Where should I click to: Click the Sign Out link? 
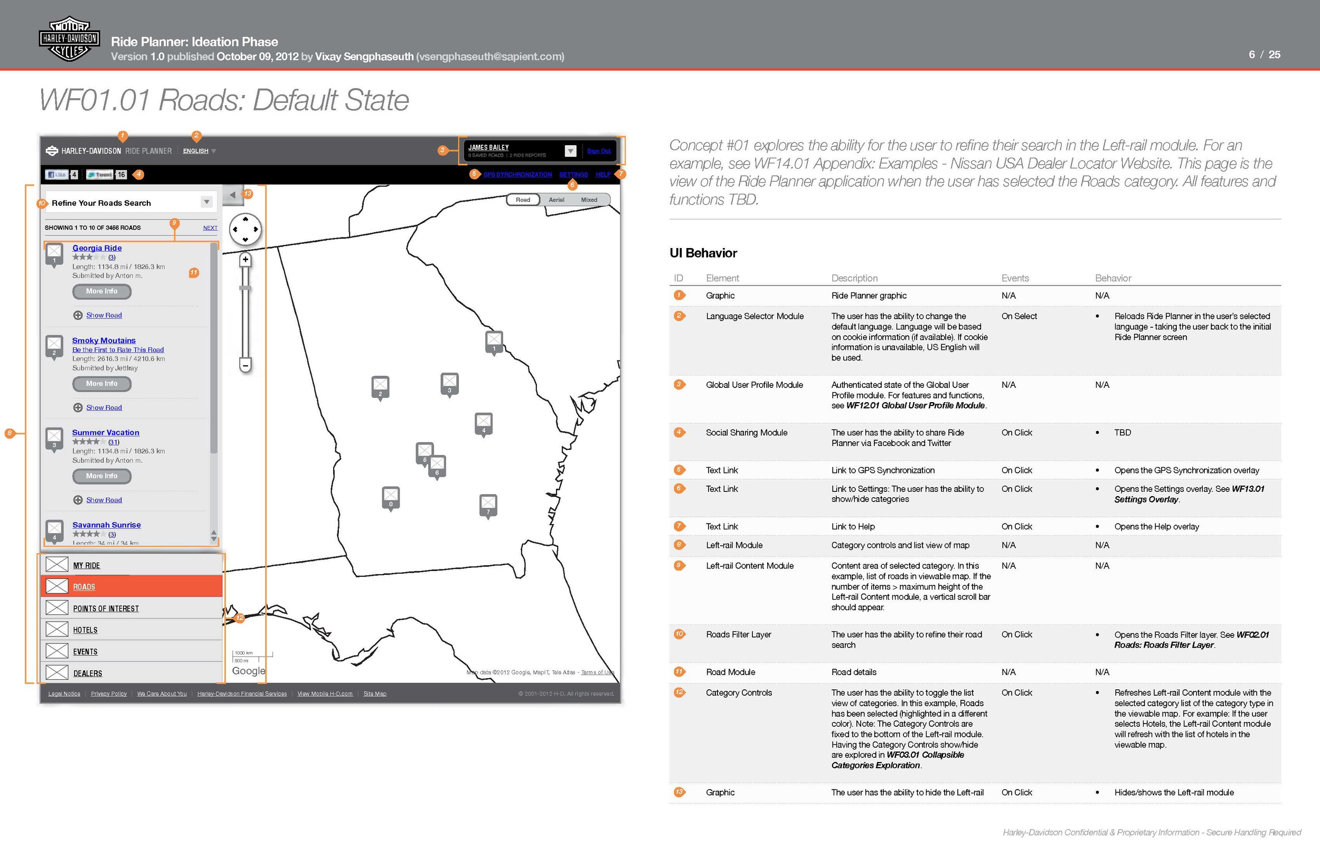coord(598,151)
